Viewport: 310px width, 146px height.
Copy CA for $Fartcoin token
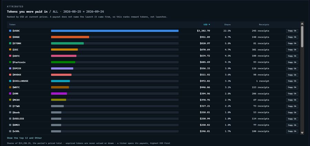292,62
